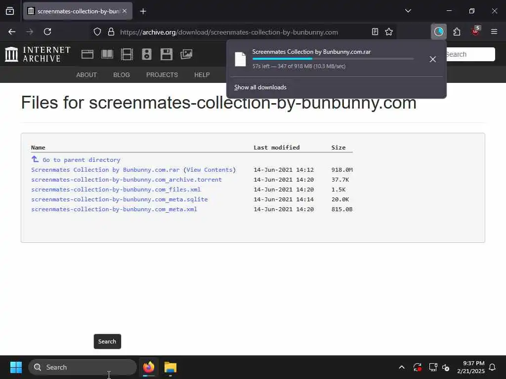This screenshot has width=506, height=379.
Task: Open notifications bell icon
Action: [x=493, y=367]
